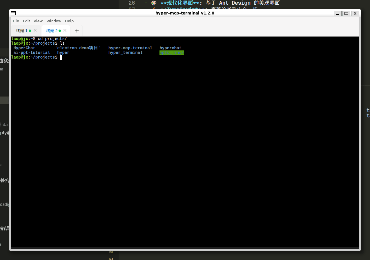Open the File menu
This screenshot has height=260, width=370.
click(x=16, y=21)
